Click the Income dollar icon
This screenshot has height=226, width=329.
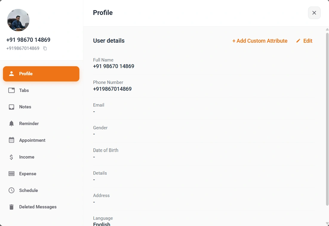coord(11,157)
